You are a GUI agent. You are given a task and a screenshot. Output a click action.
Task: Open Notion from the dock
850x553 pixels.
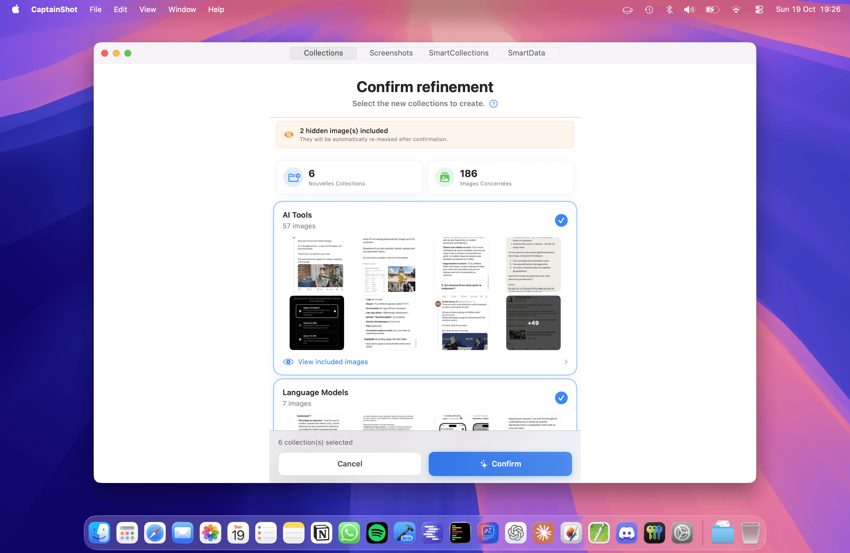[321, 533]
